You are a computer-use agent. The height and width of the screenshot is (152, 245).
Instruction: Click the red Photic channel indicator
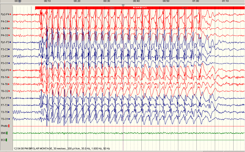click(9, 126)
